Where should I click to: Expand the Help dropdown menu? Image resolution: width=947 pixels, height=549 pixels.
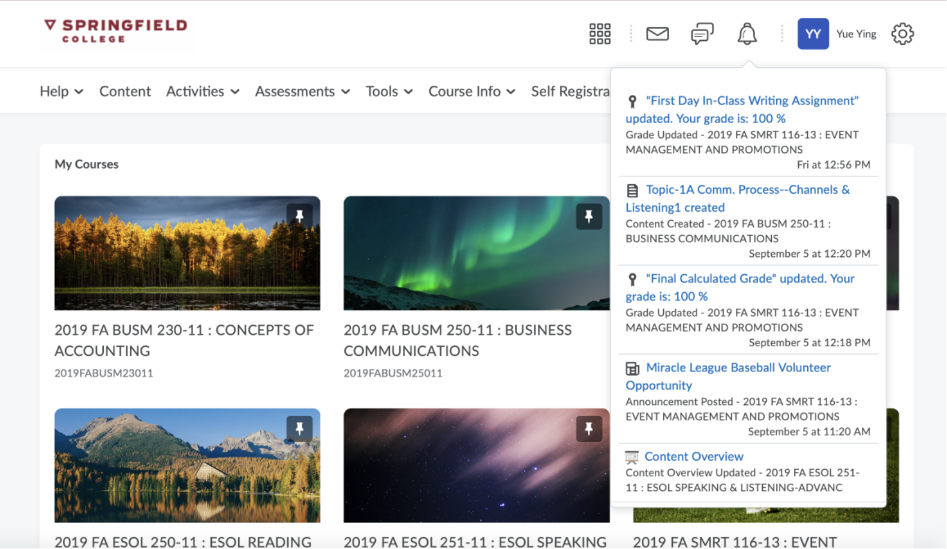[61, 91]
